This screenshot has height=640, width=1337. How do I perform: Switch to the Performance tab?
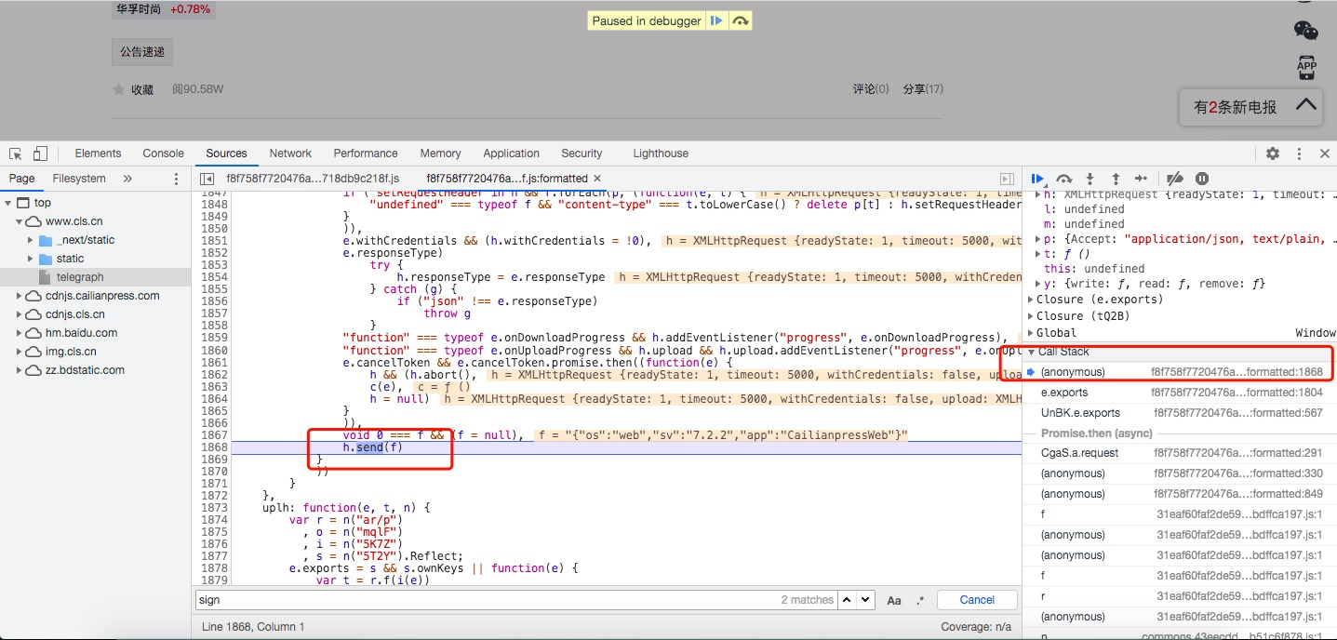366,153
